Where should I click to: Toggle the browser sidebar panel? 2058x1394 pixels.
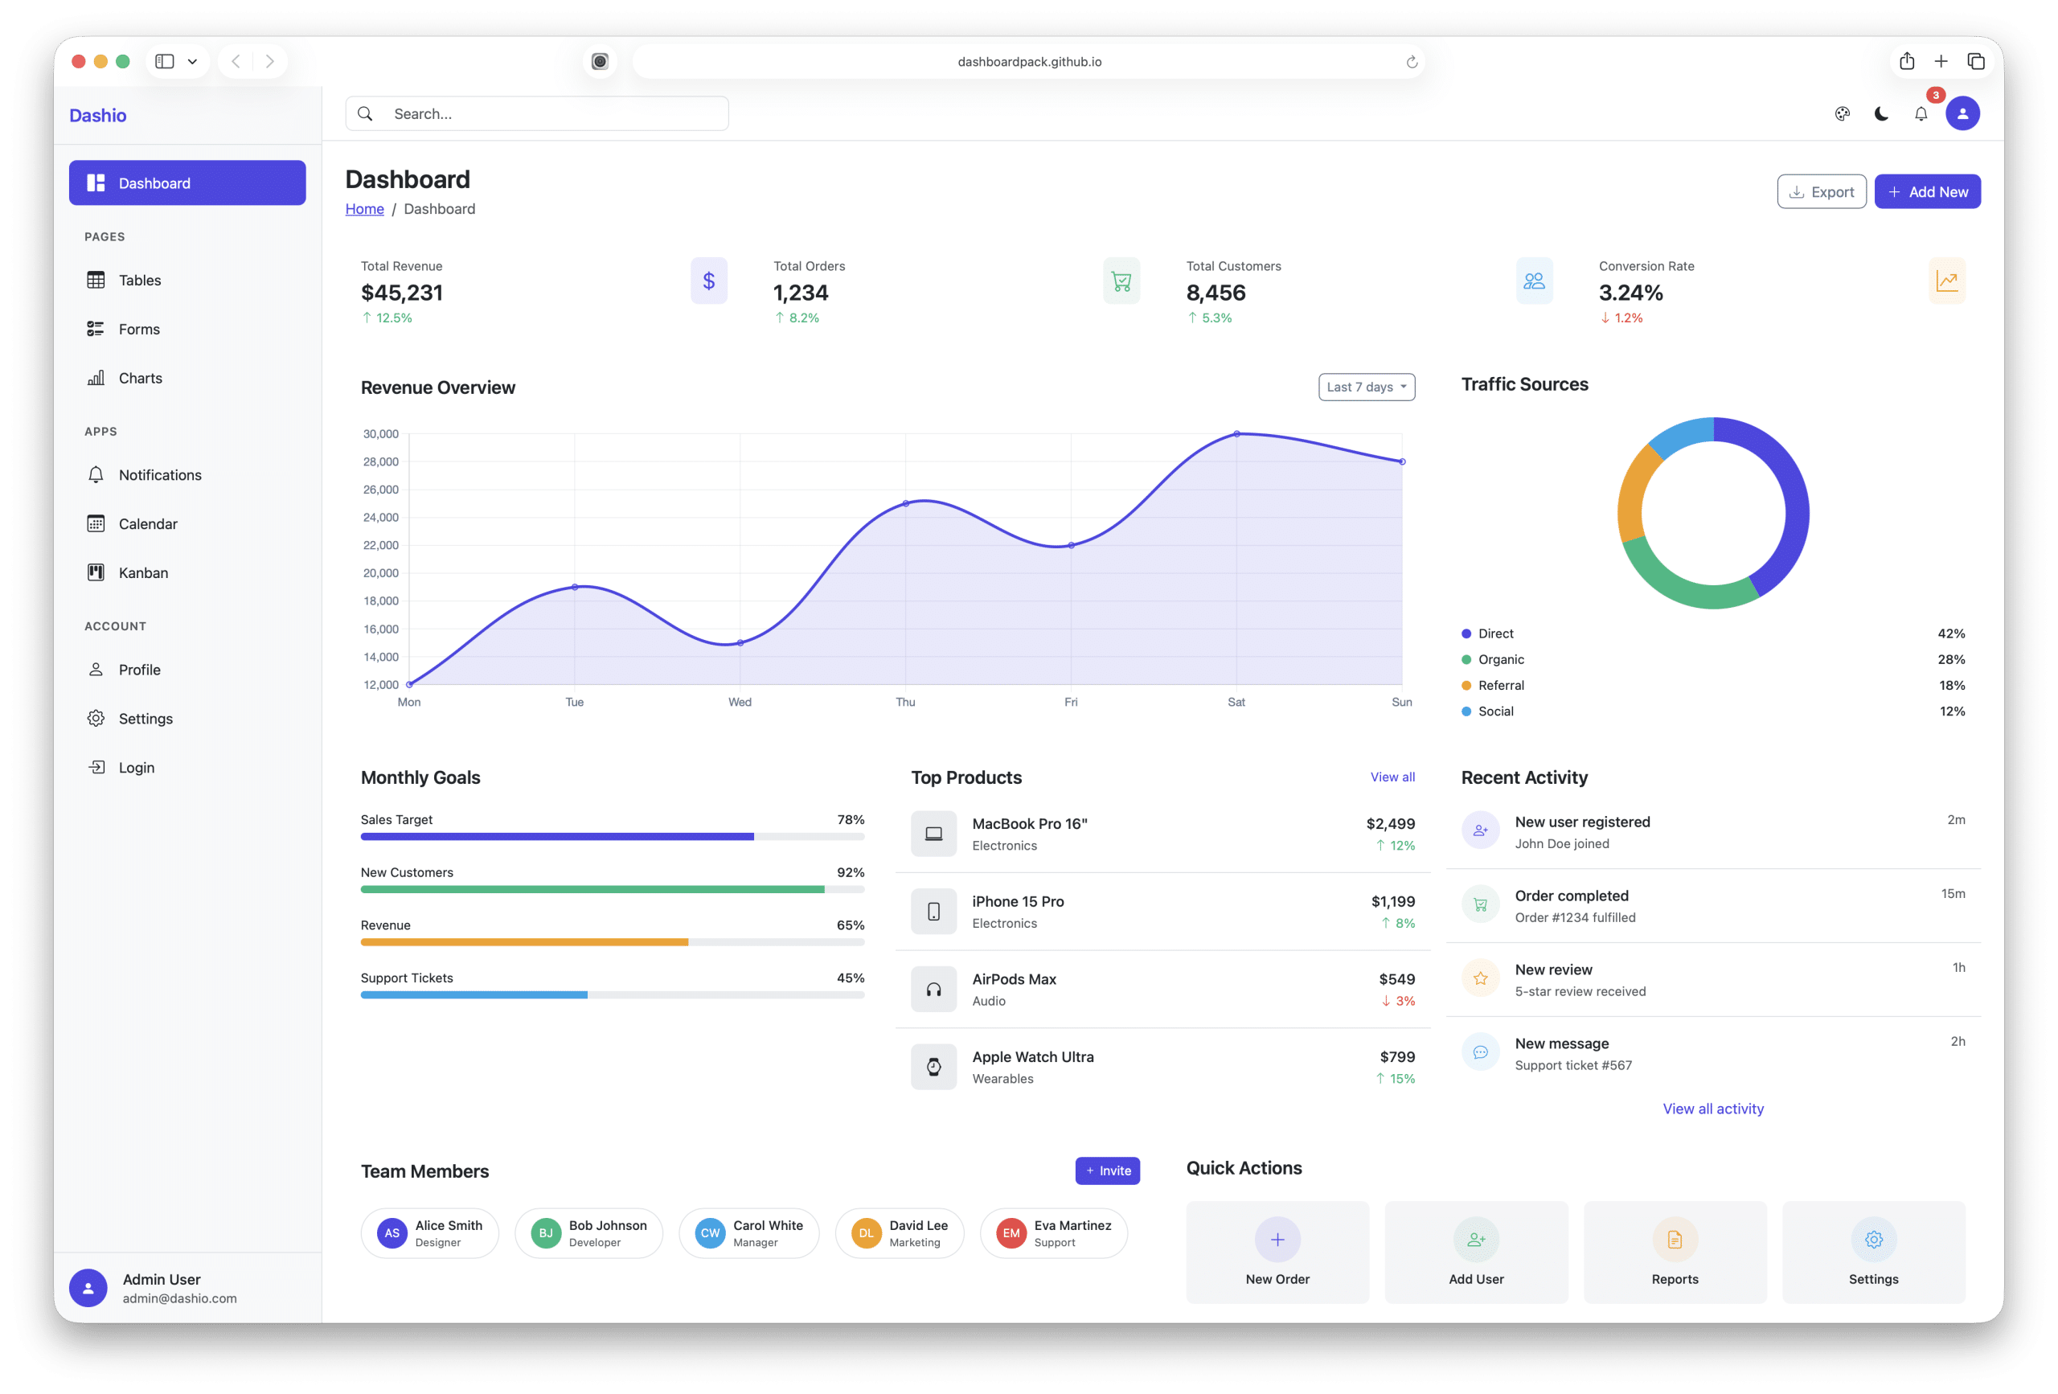point(165,61)
